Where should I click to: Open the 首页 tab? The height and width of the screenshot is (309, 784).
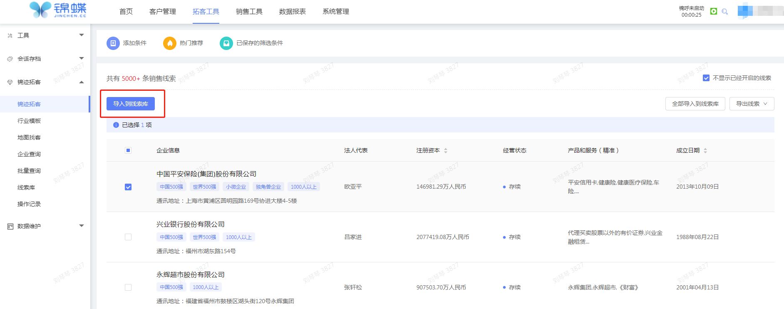pos(126,12)
